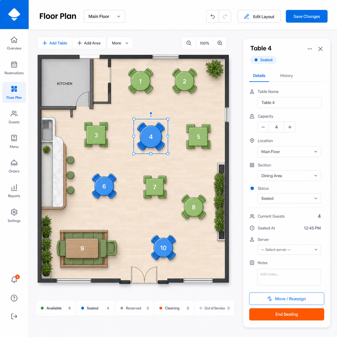Click the Notes text area
Screen dimensions: 337x337
pyautogui.click(x=289, y=277)
